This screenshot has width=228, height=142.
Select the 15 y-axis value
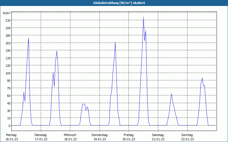click(9, 118)
